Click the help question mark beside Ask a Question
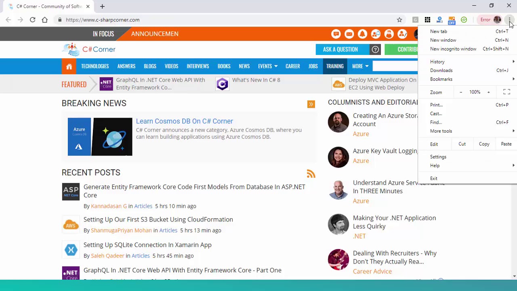 coord(375,49)
